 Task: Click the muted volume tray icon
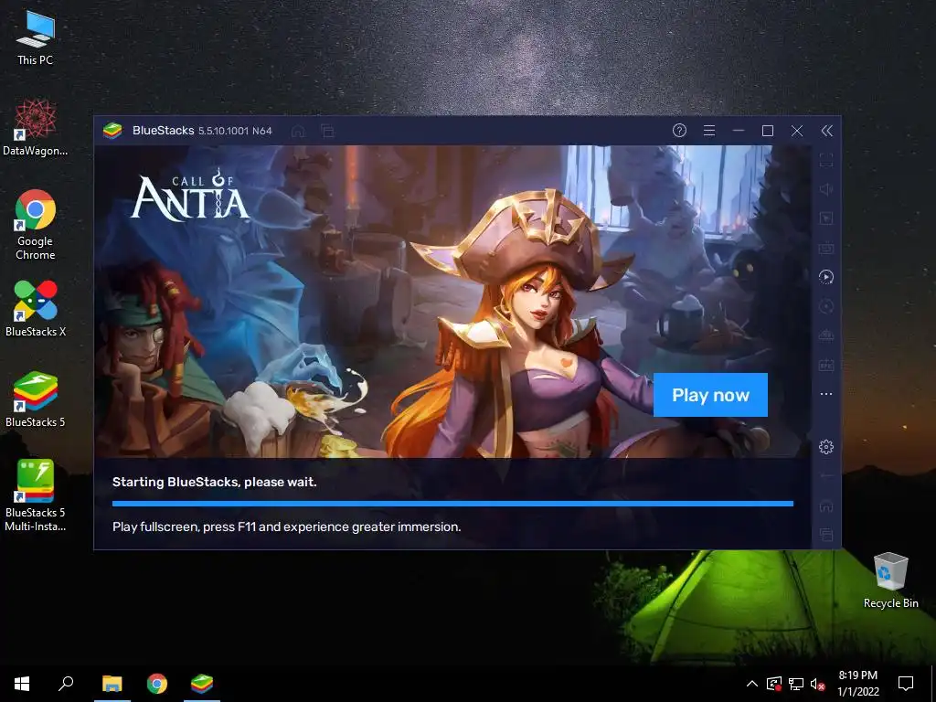[x=817, y=684]
